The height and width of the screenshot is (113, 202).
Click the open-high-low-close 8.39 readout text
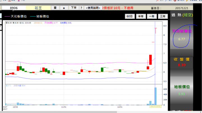pos(19,23)
